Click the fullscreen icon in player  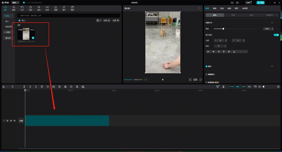click(x=201, y=80)
